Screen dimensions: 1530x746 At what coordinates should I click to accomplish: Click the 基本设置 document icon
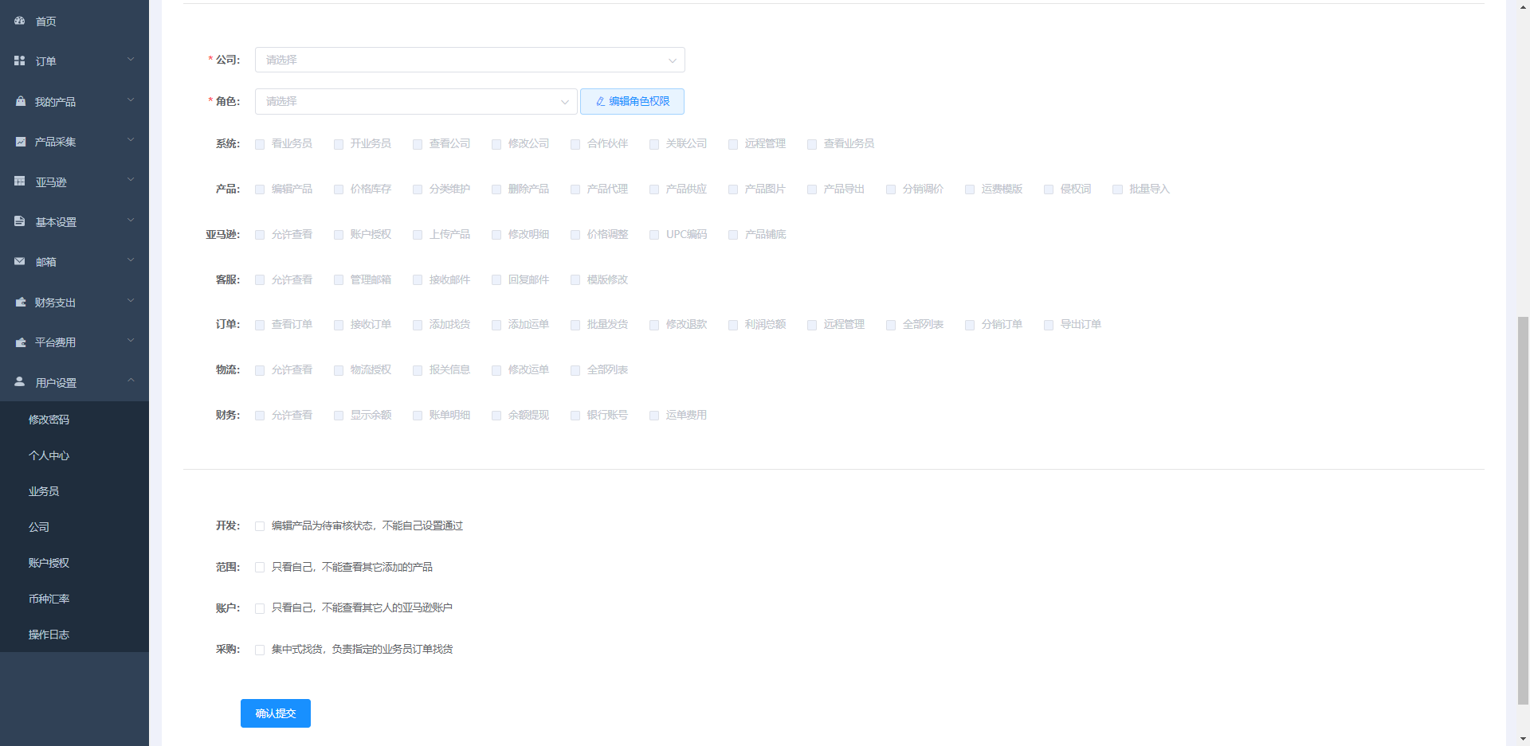(x=20, y=221)
